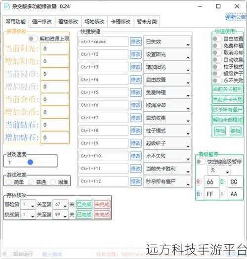Viewport: 247px width, 259px height.
Task: Open the advanced pause hotkey 无 dropdown
Action: tap(219, 170)
